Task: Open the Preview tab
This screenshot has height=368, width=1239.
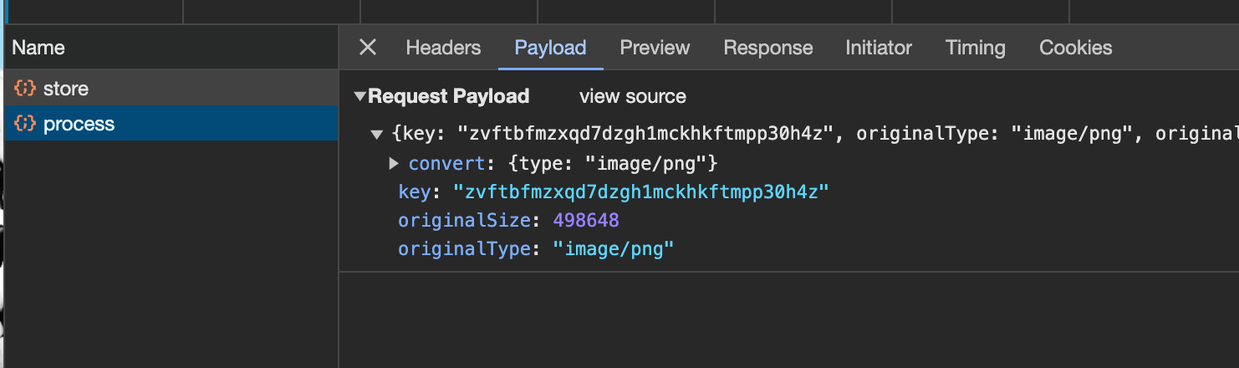Action: coord(655,48)
